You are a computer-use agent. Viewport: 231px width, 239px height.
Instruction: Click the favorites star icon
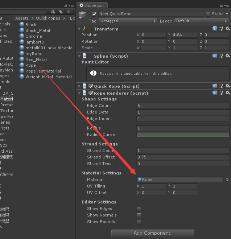click(69, 12)
